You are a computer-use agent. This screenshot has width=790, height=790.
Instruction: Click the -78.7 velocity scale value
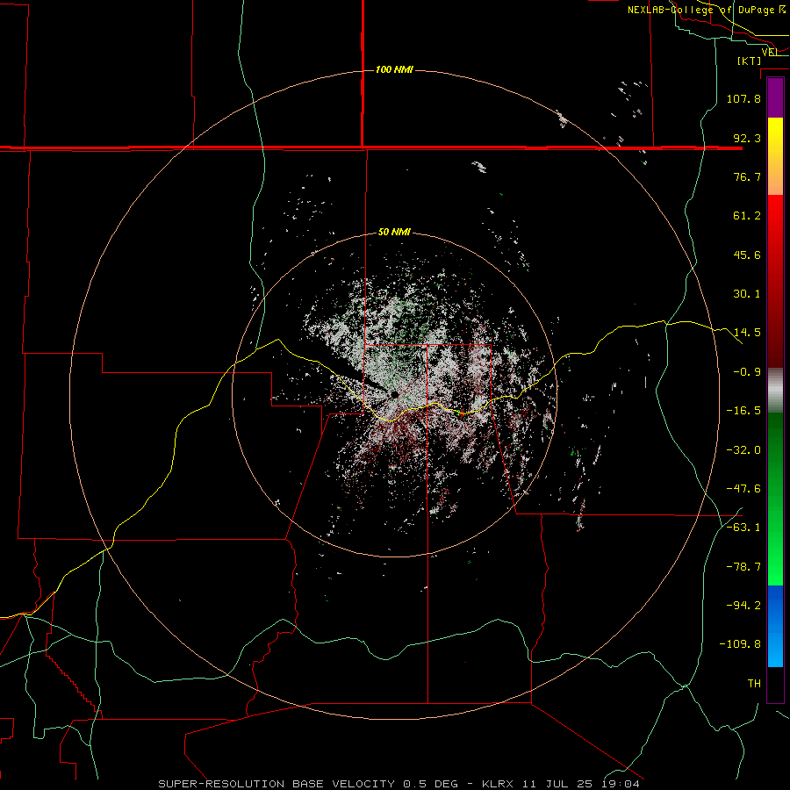click(743, 567)
